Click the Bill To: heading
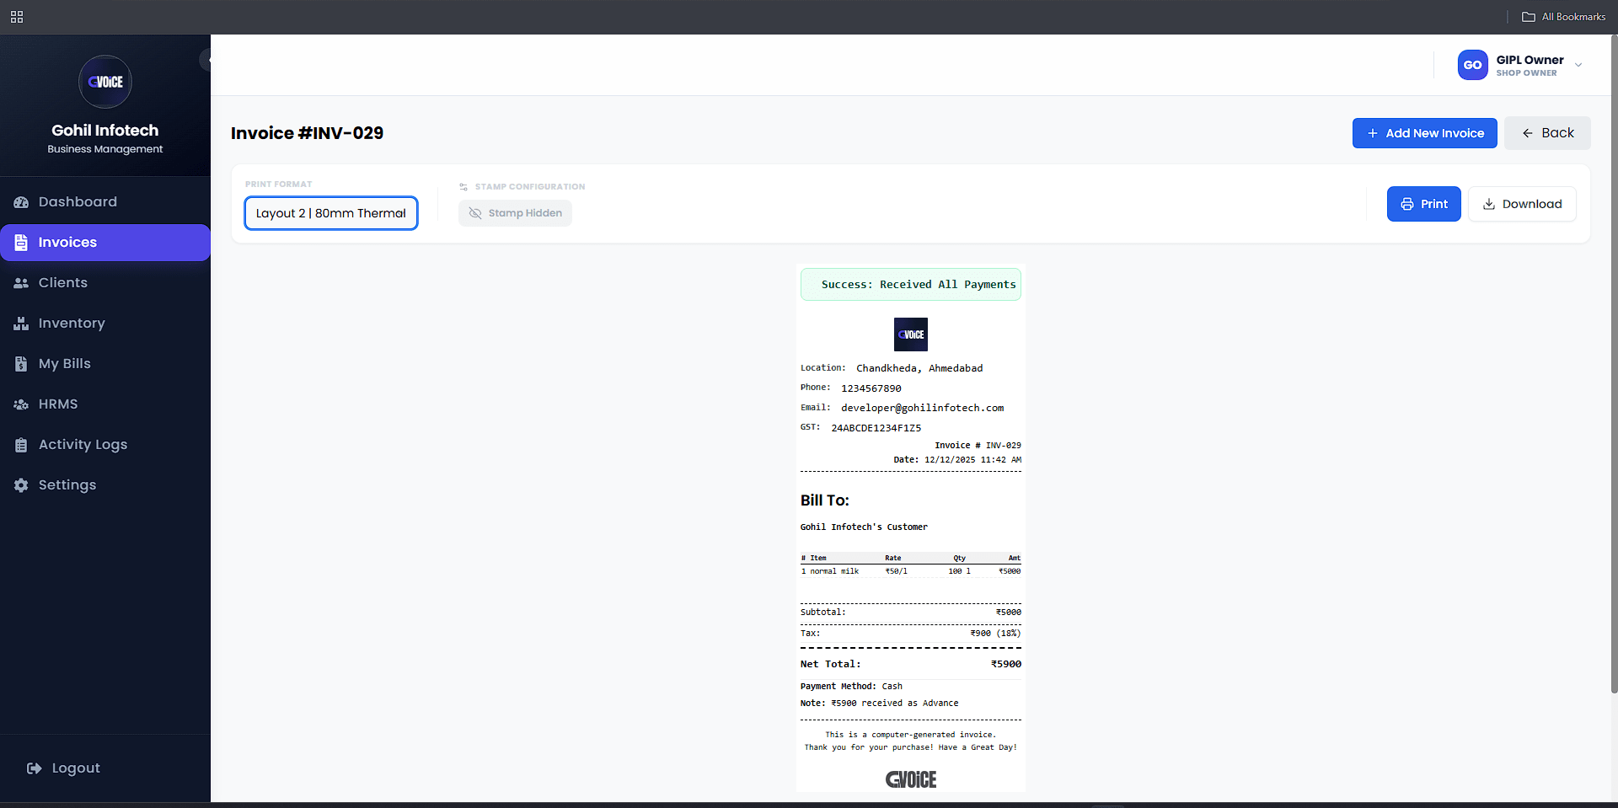This screenshot has width=1618, height=808. click(824, 500)
